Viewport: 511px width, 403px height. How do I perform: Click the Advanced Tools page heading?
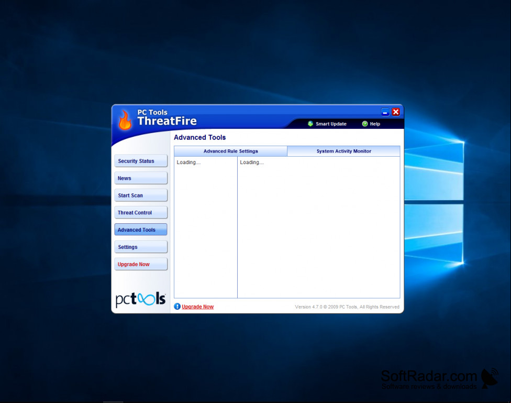(x=200, y=137)
